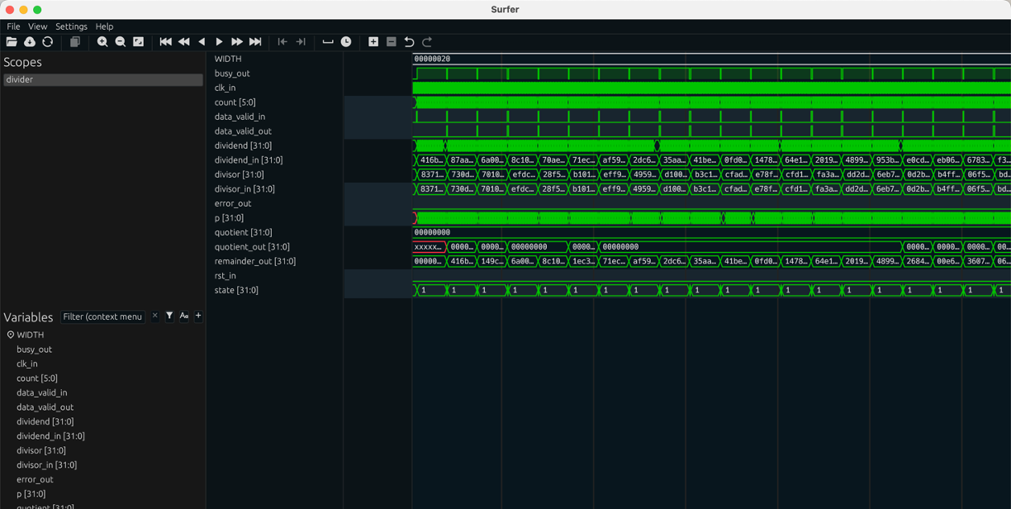Toggle case sensitivity for variable filter
The height and width of the screenshot is (509, 1011).
click(x=184, y=316)
